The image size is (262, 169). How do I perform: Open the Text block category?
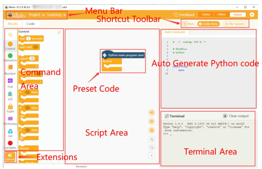coord(10,83)
